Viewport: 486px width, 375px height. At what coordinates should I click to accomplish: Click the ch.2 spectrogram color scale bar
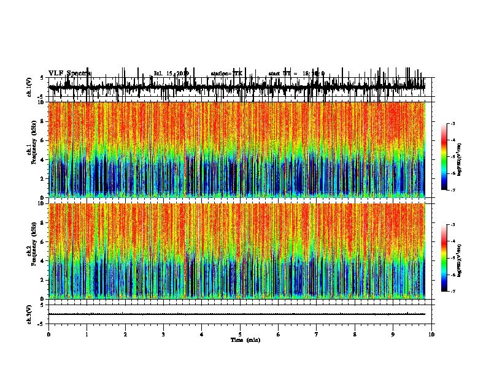tap(444, 258)
